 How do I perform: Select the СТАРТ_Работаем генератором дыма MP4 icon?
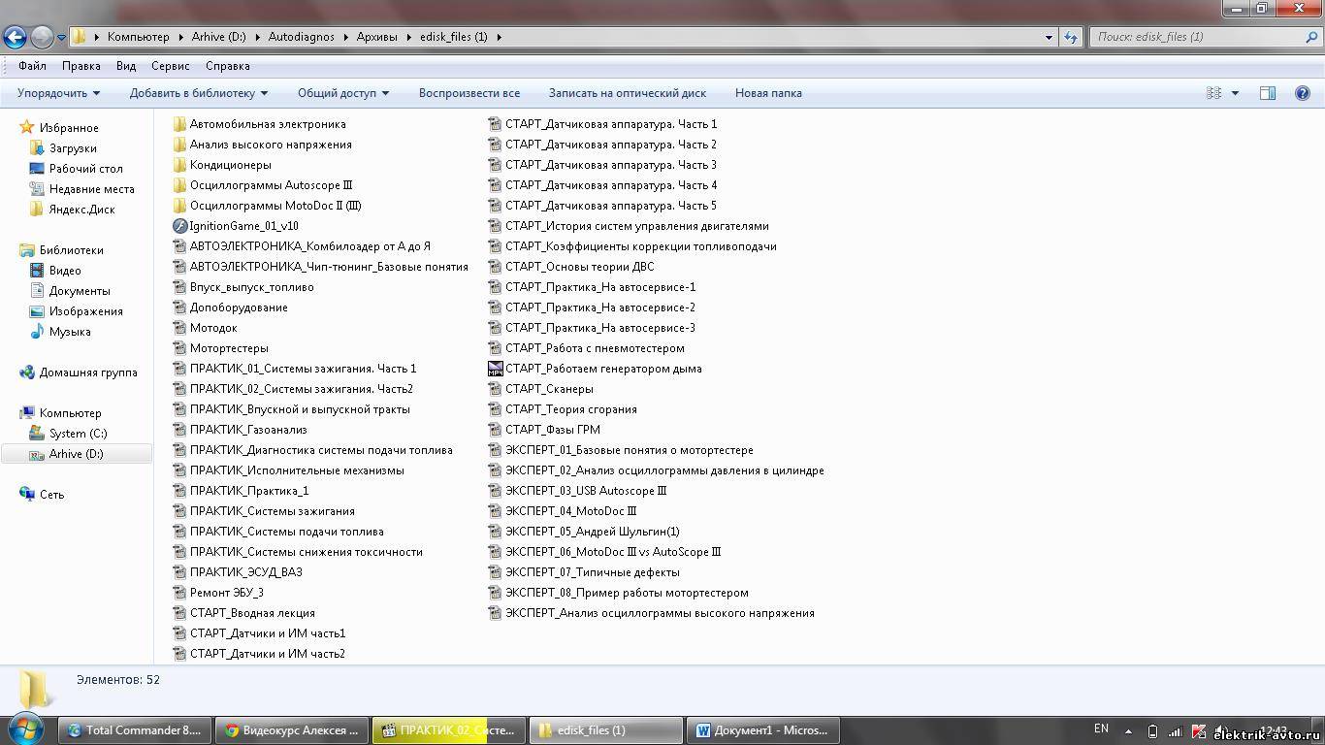[x=495, y=369]
